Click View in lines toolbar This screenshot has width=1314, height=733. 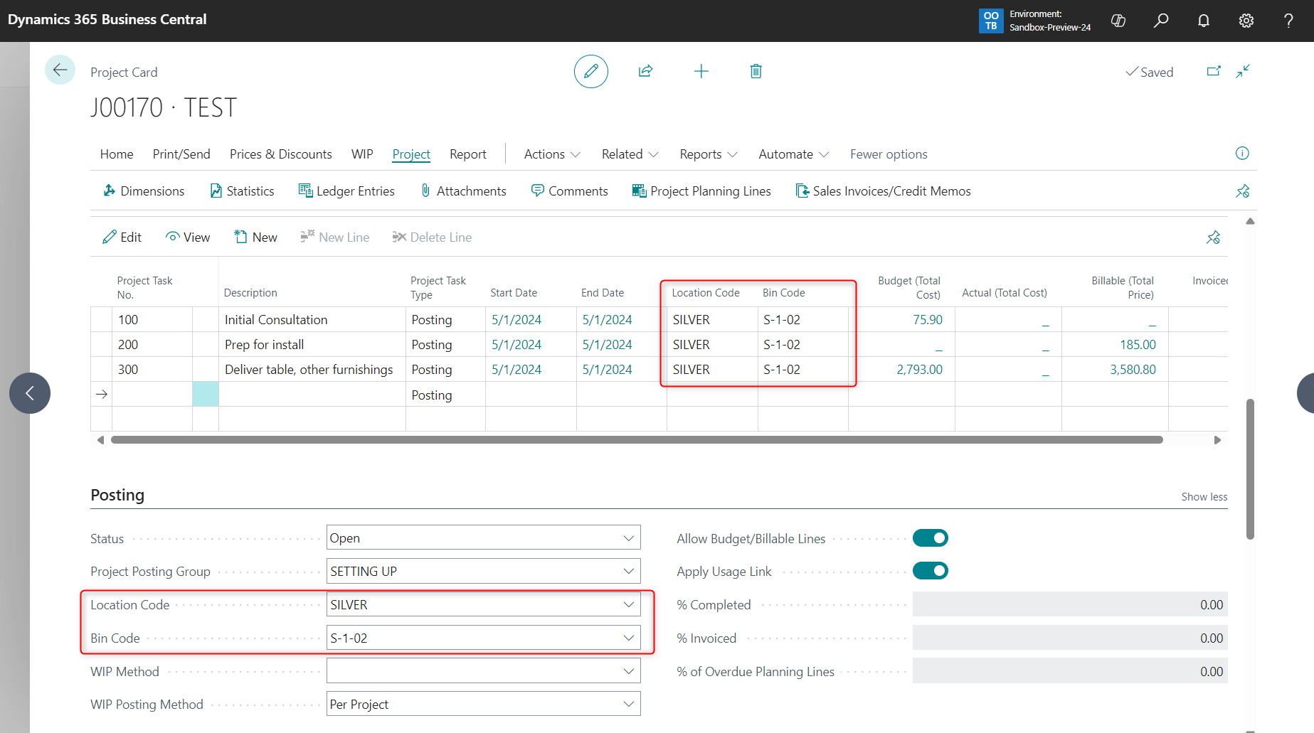[188, 237]
